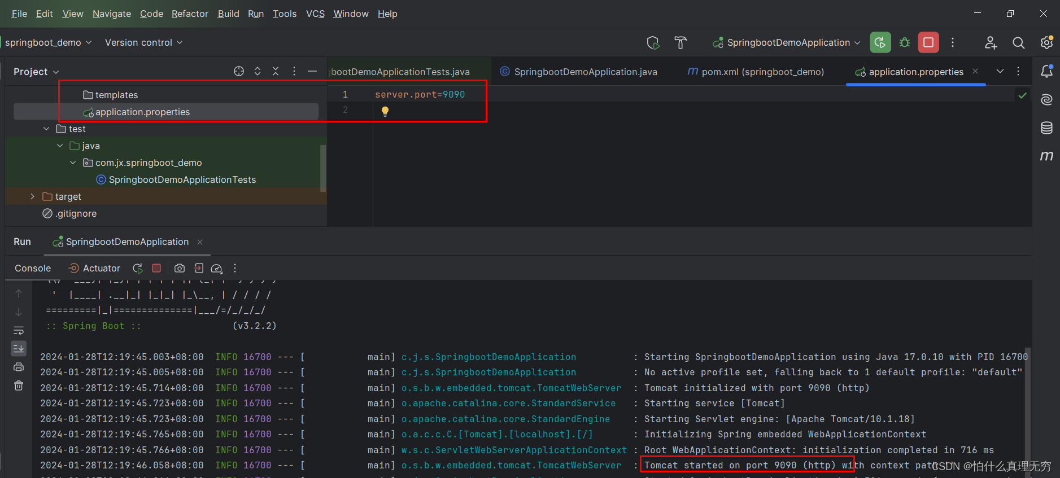The height and width of the screenshot is (478, 1060).
Task: Rerun icon in the Run console toolbar
Action: pos(137,268)
